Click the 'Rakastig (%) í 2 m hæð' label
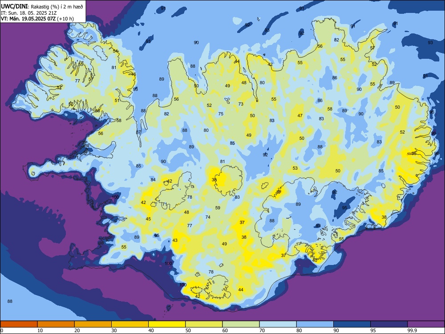Viewport: 445px width, 334px height. tap(57, 7)
